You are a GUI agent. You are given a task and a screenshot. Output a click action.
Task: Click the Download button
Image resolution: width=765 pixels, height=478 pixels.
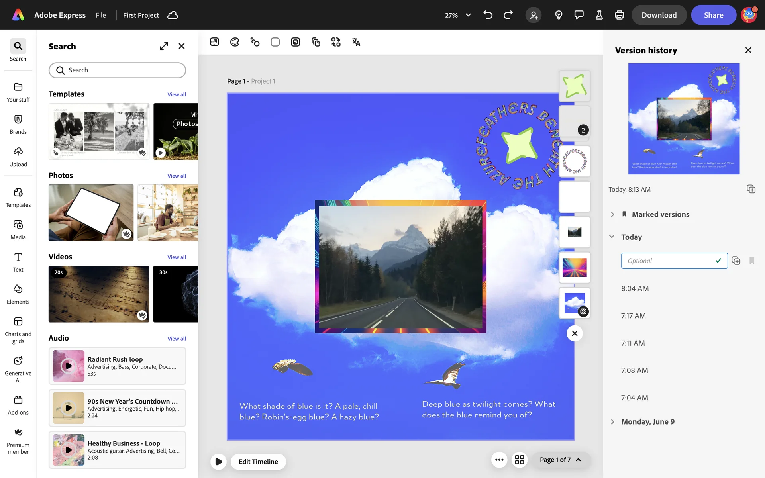click(x=659, y=15)
